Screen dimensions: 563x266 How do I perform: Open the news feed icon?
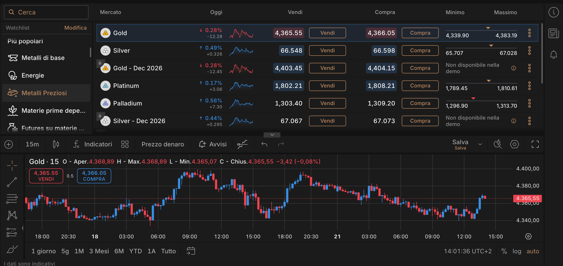[x=553, y=33]
